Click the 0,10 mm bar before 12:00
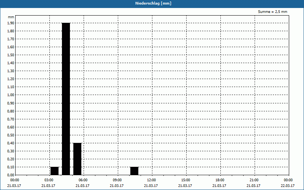 click(135, 171)
